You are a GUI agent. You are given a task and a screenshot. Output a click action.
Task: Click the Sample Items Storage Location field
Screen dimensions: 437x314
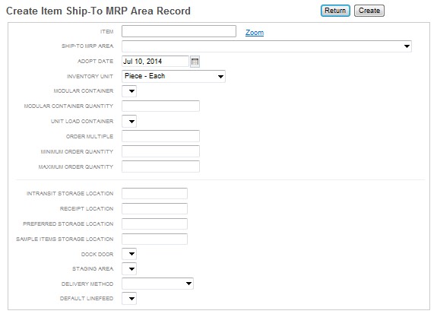tap(154, 239)
